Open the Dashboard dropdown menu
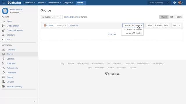The width and height of the screenshot is (186, 104). point(29,3)
